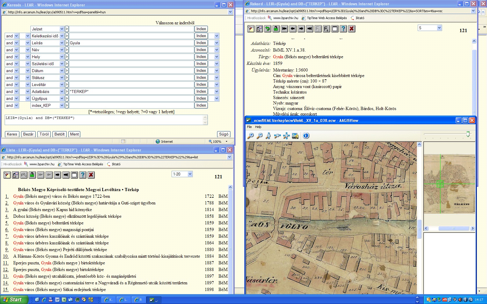The image size is (487, 304).
Task: Jump to last record in Rekord toolbar
Action: pos(310,29)
